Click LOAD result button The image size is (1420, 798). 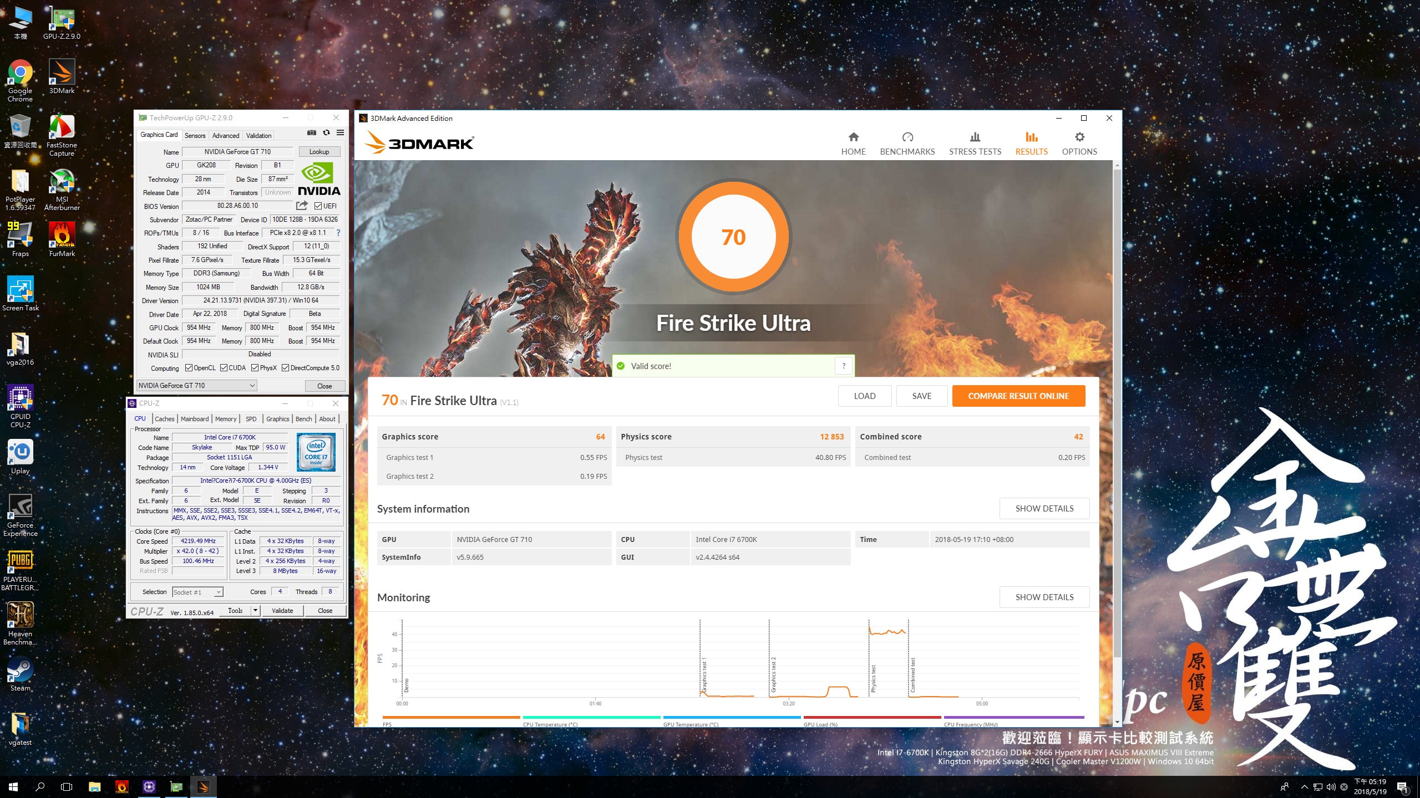pyautogui.click(x=865, y=396)
